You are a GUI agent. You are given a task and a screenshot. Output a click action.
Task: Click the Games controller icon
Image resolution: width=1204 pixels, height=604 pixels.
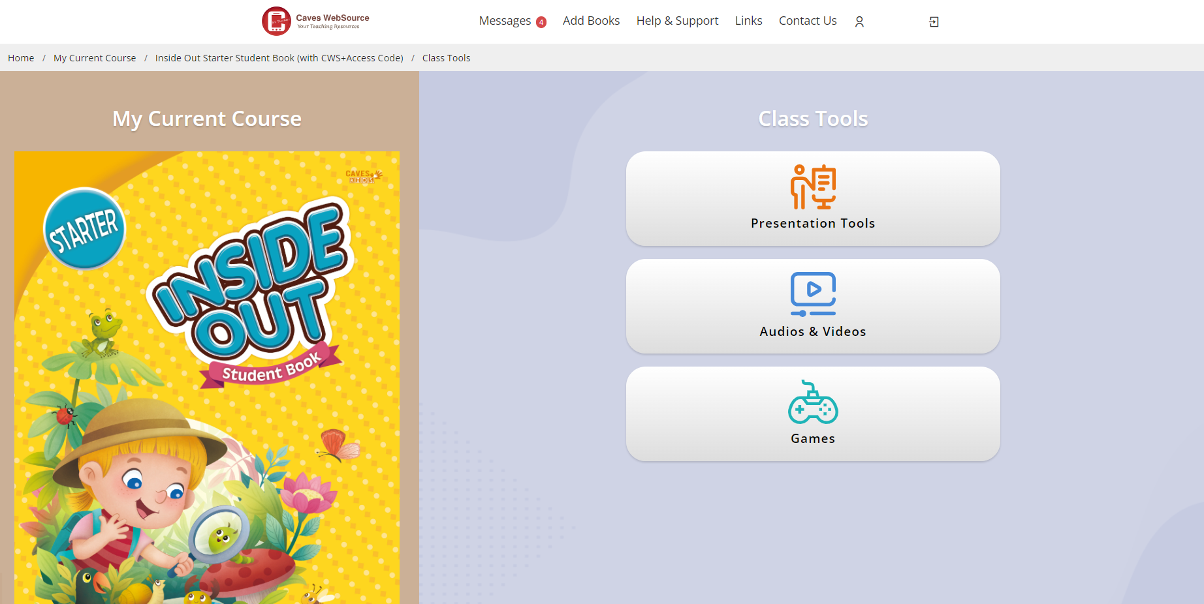point(813,402)
